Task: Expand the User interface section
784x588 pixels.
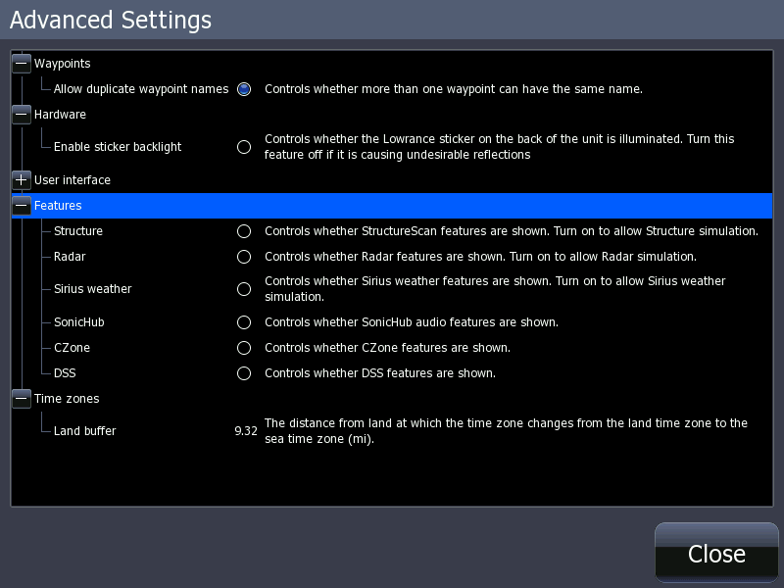Action: click(21, 180)
